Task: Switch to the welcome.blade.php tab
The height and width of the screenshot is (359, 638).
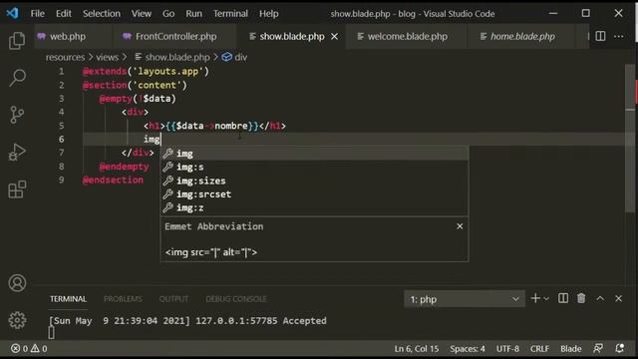Action: 407,37
